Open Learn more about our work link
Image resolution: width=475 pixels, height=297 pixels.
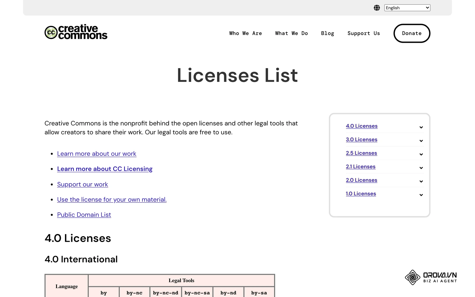pyautogui.click(x=96, y=154)
